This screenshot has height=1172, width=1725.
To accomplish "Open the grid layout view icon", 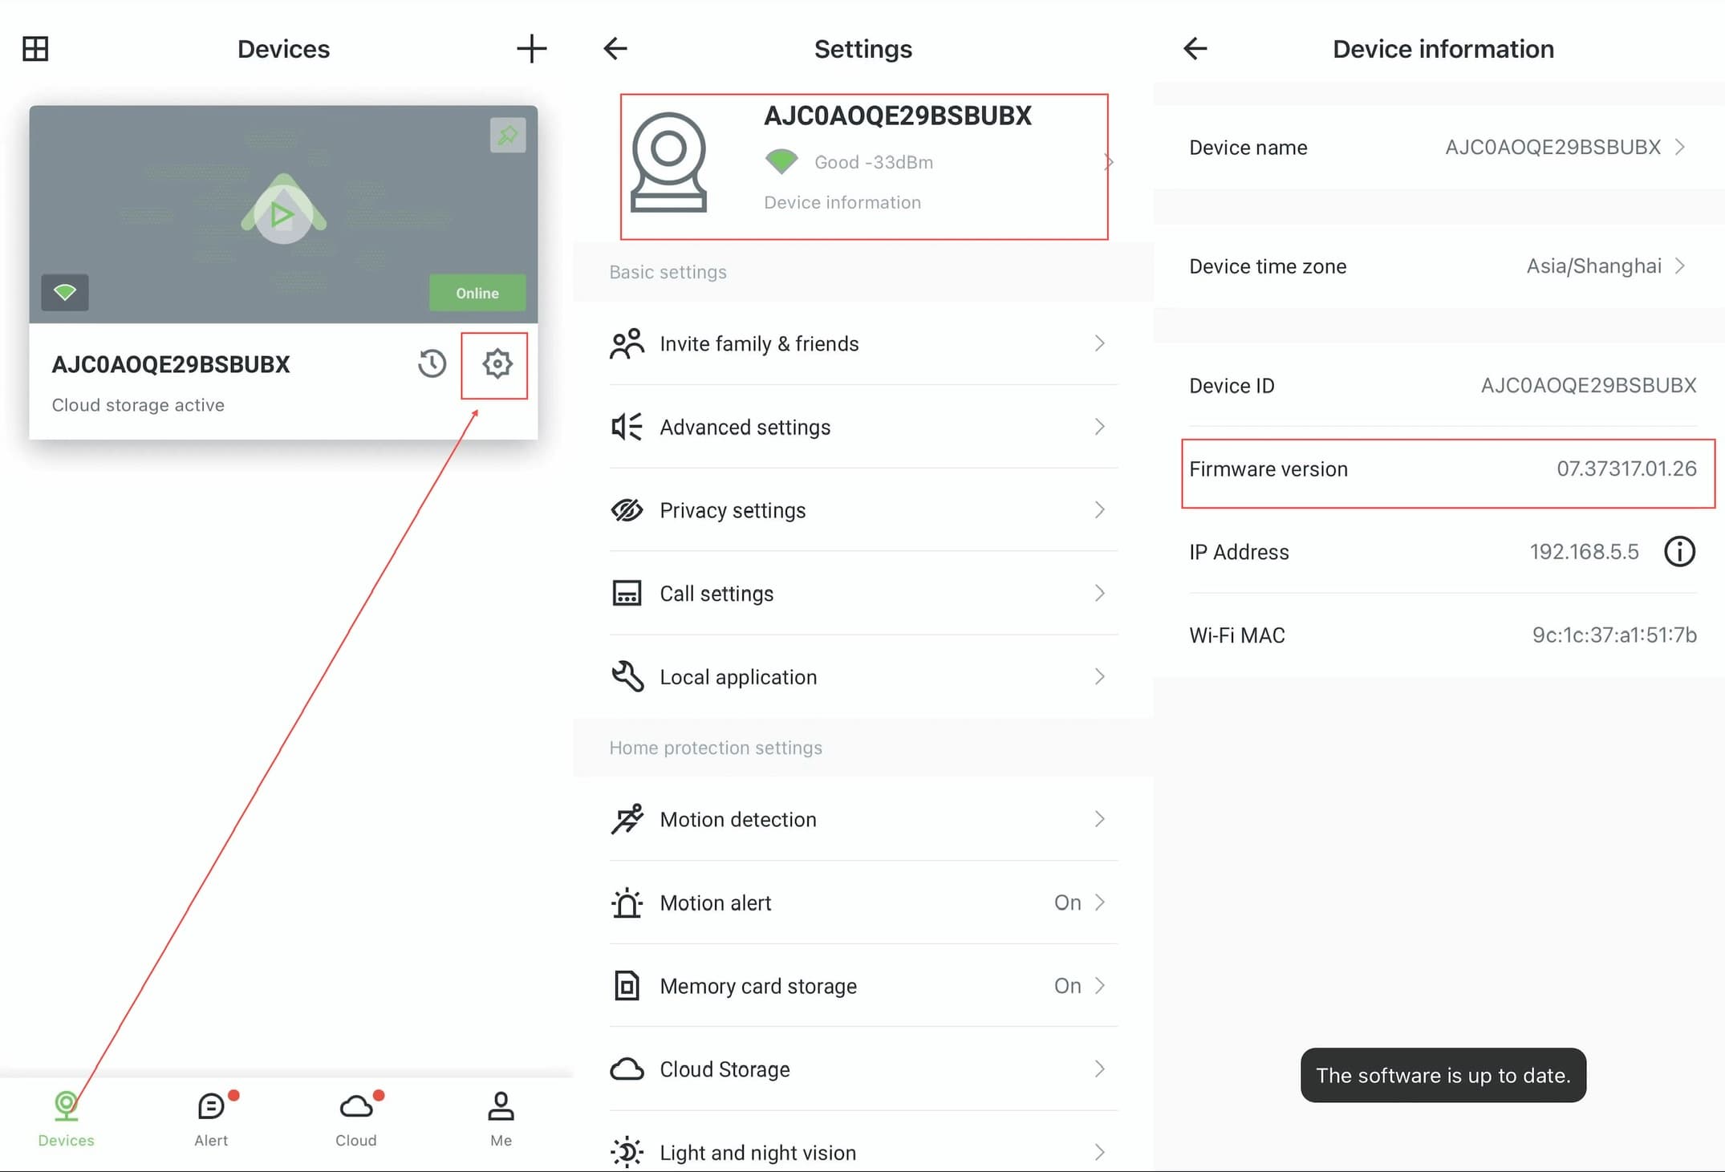I will (35, 49).
